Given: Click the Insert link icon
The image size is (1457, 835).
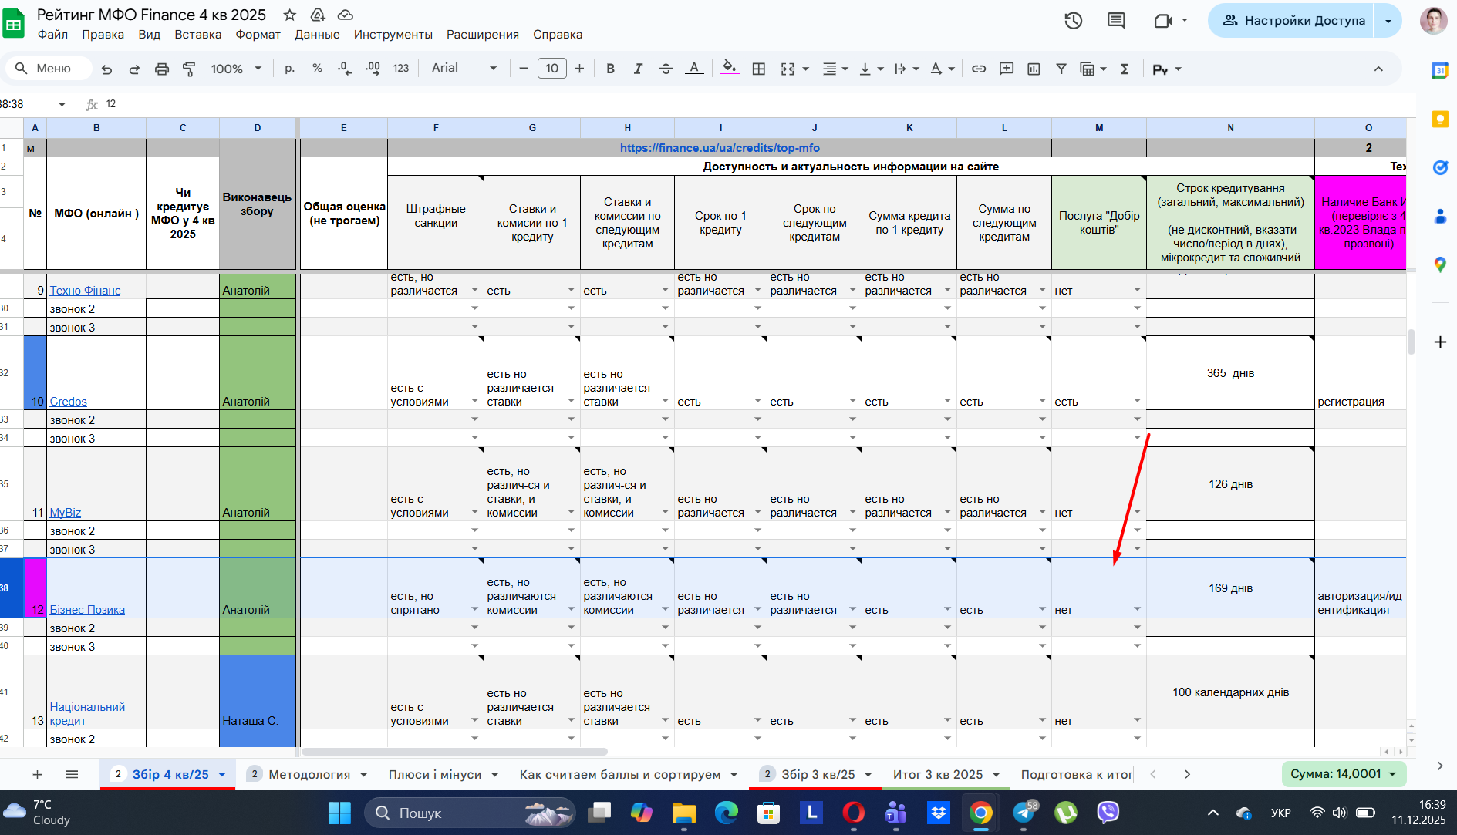Looking at the screenshot, I should 978,69.
